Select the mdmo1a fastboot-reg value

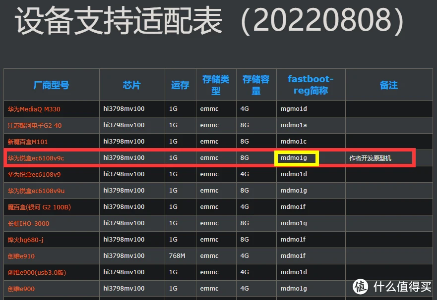point(294,125)
